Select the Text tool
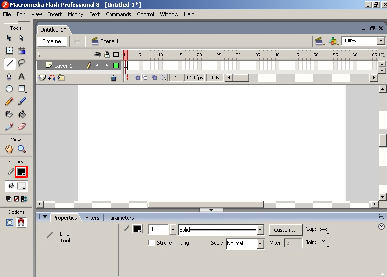Viewport: 387px width, 277px height. click(22, 76)
